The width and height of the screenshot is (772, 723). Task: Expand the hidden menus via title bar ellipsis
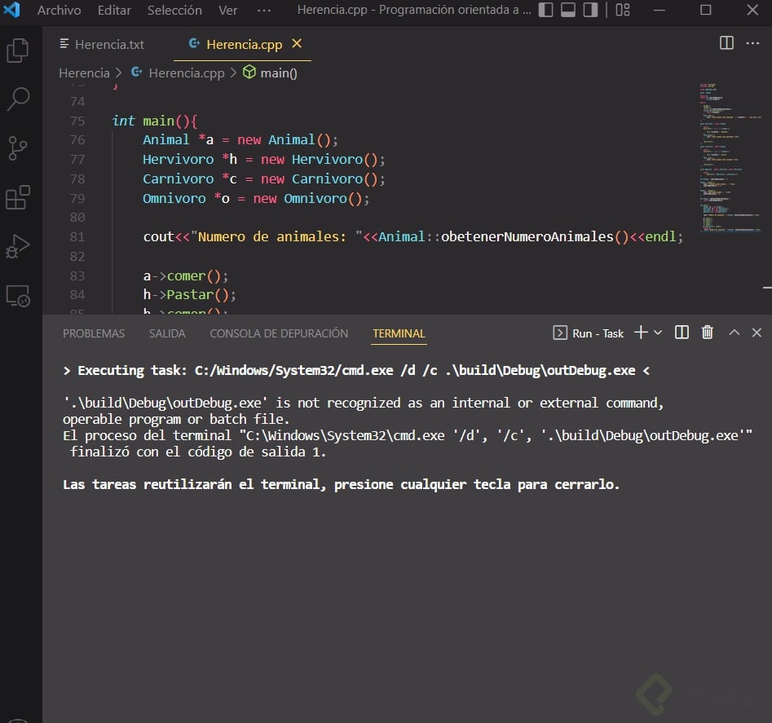click(x=264, y=11)
